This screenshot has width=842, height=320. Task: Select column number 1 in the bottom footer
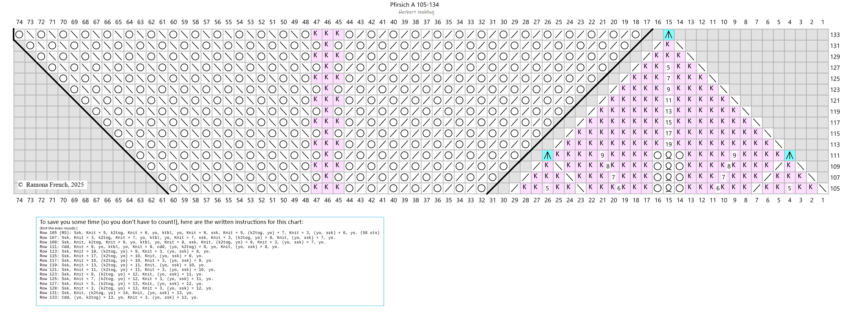[x=823, y=200]
